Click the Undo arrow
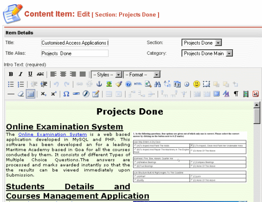This screenshot has width=262, height=202. 56,84
